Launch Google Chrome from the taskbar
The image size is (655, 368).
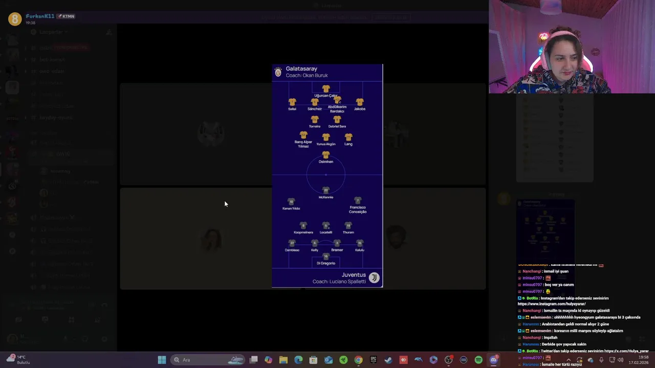coord(358,360)
